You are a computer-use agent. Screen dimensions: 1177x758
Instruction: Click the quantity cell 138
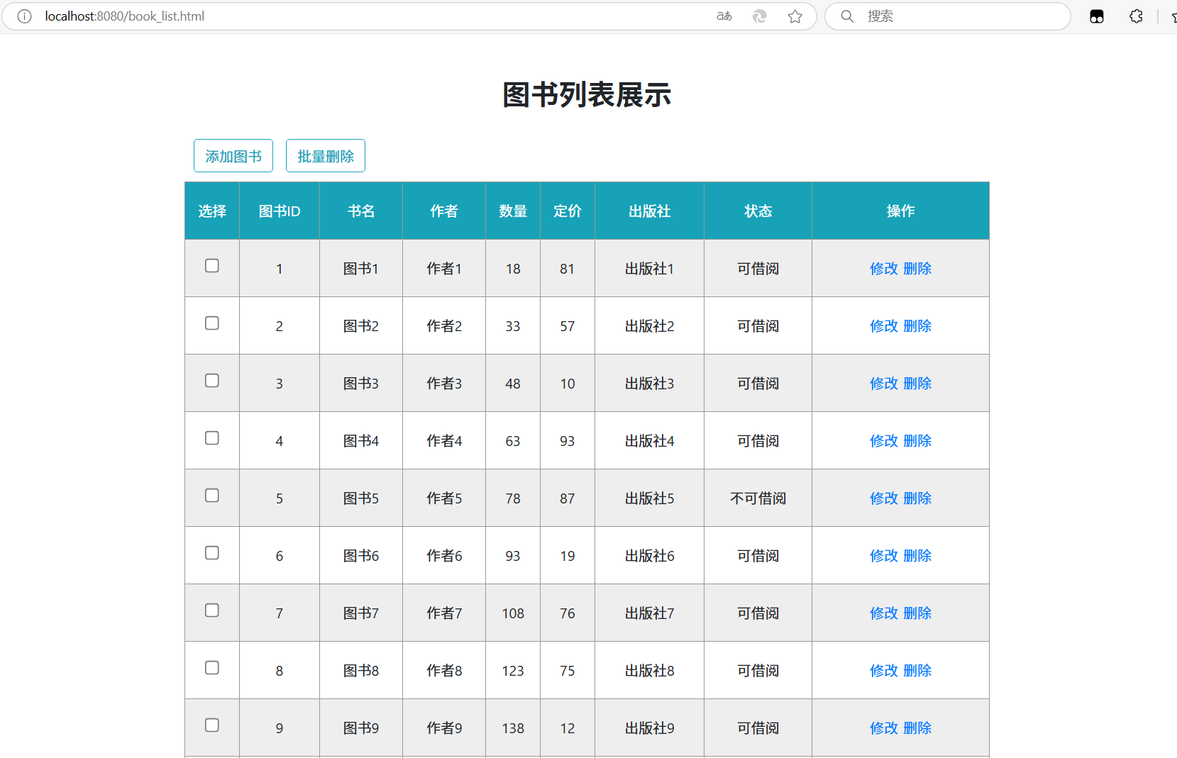pos(513,728)
